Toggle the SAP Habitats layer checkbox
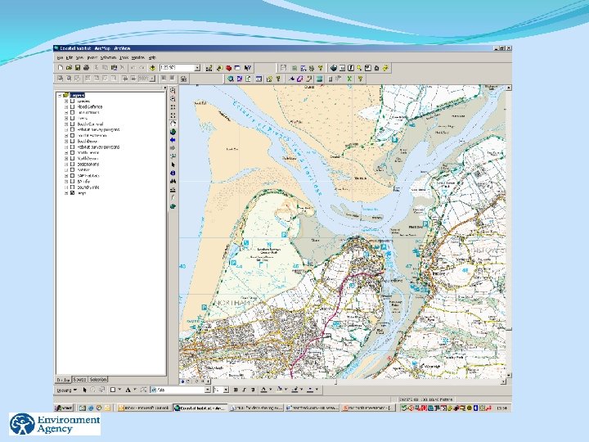Screen dimensions: 589x442 point(73,175)
